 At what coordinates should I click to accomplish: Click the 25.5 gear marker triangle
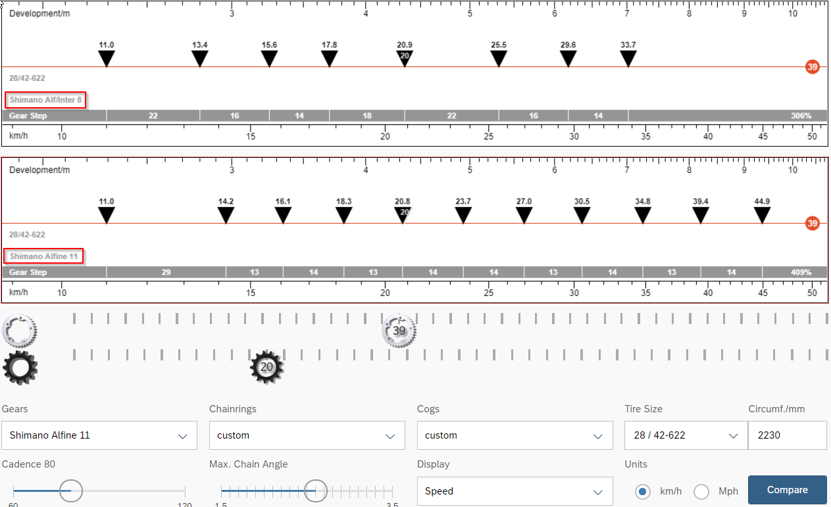click(499, 59)
